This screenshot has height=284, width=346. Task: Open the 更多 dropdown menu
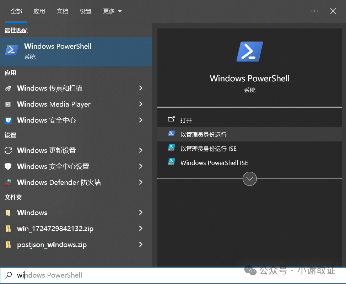(112, 11)
